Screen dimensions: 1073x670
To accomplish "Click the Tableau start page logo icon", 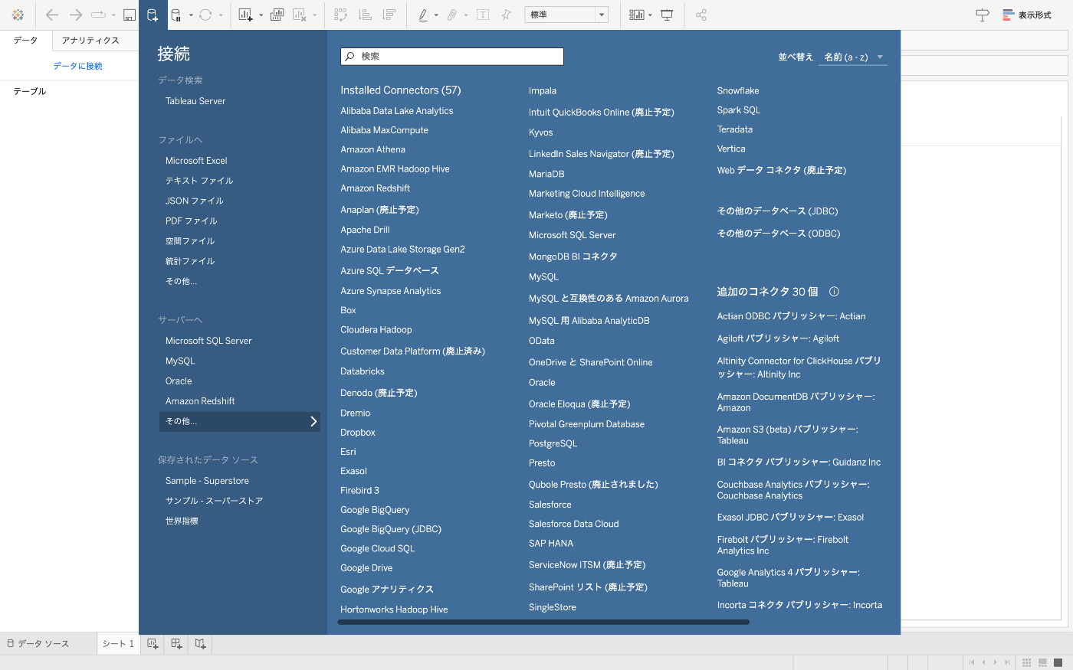I will click(x=18, y=15).
